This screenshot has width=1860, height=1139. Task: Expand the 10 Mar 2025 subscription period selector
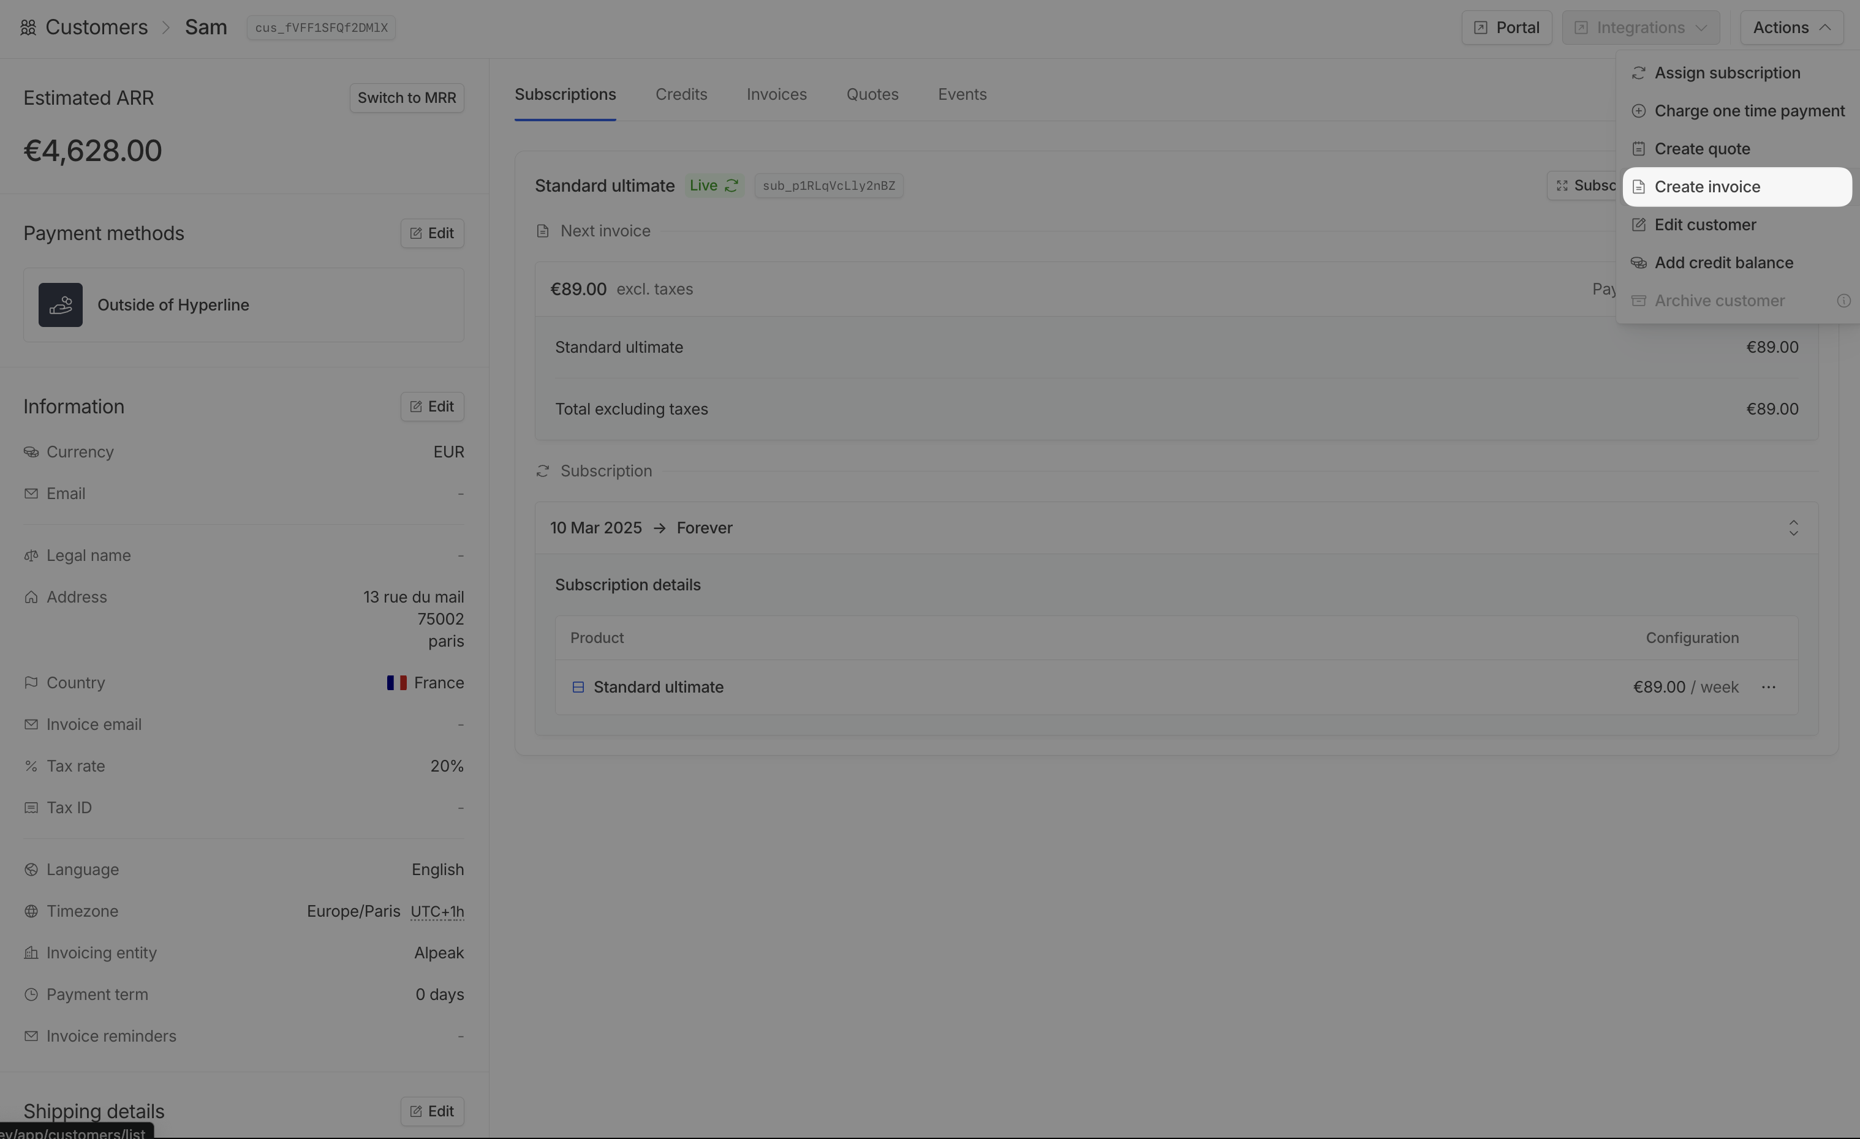coord(1793,528)
